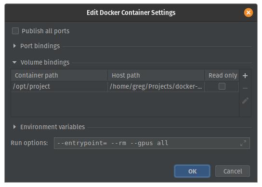Click the Cancel button
This screenshot has height=187, width=262.
point(233,171)
